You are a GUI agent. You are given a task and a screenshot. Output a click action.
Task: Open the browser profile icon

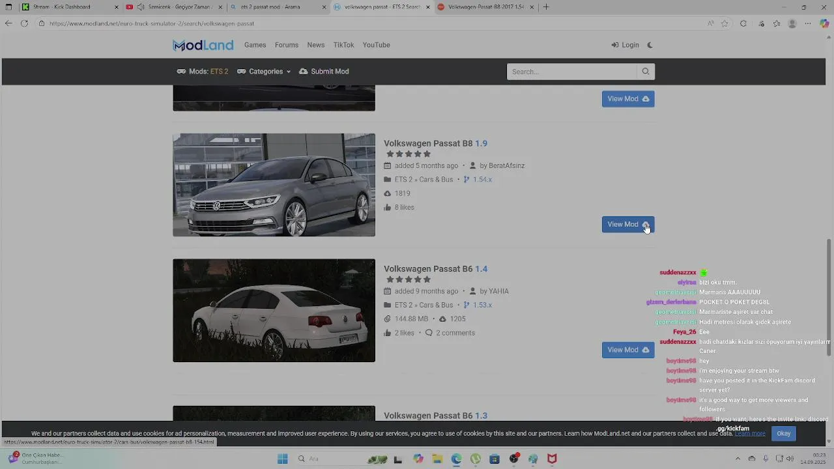pyautogui.click(x=792, y=23)
